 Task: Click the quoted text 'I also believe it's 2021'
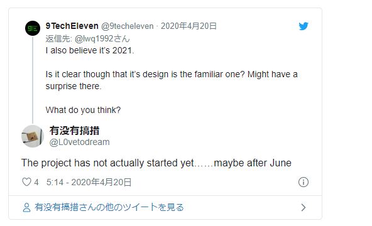[x=90, y=50]
